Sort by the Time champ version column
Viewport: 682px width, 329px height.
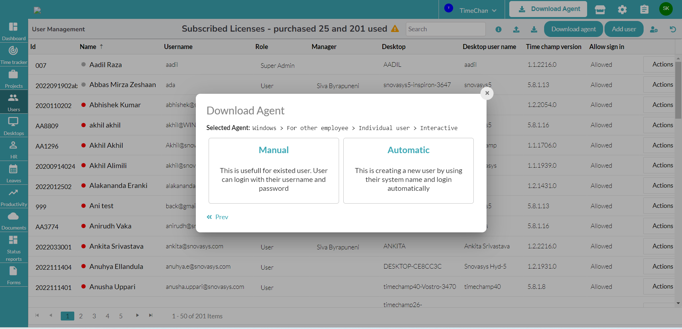[553, 47]
